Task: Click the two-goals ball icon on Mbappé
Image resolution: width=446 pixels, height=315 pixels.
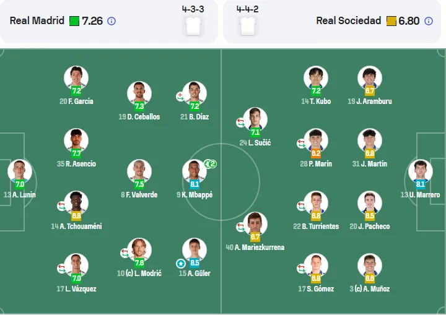Action: (x=211, y=164)
